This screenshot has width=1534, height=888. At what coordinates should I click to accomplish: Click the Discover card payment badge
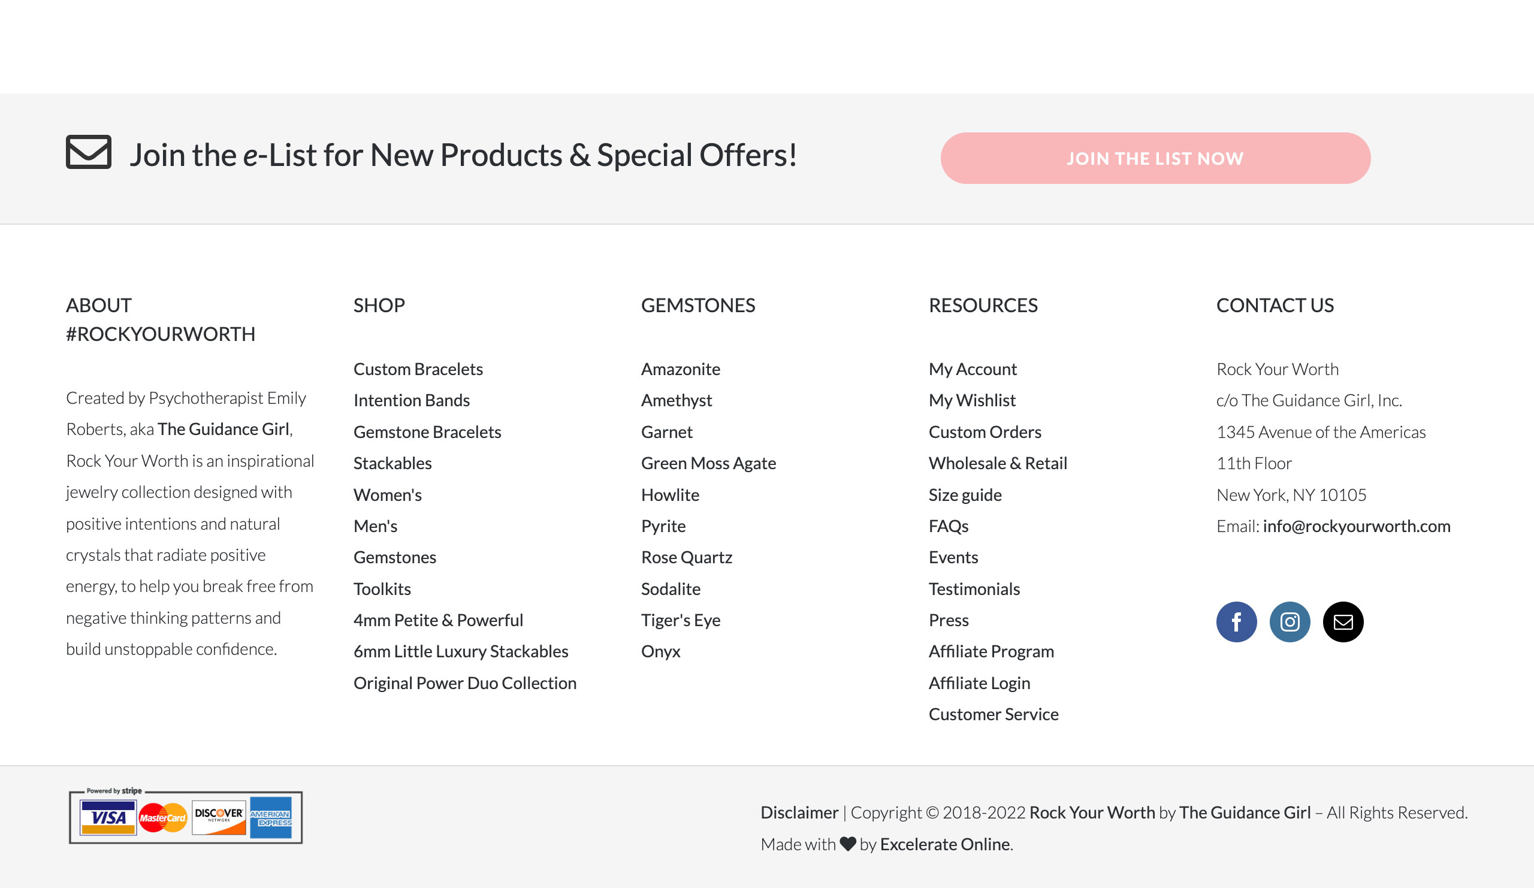click(219, 817)
